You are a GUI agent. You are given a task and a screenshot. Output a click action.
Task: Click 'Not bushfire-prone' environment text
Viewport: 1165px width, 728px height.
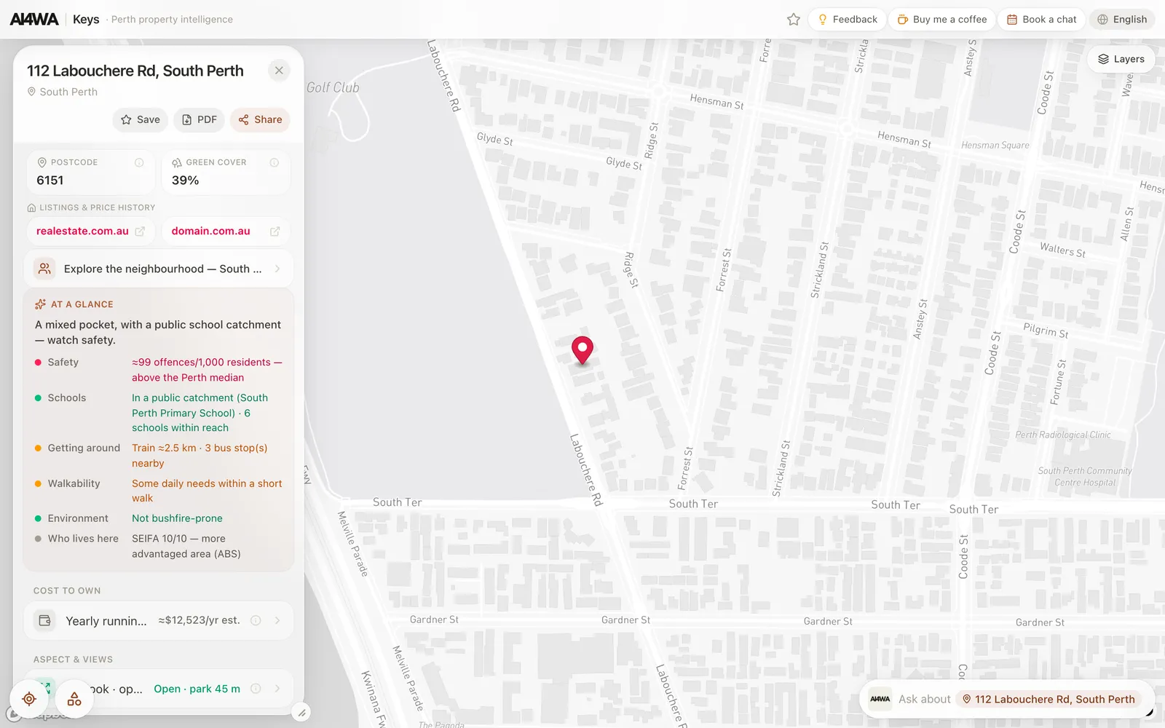pyautogui.click(x=177, y=518)
